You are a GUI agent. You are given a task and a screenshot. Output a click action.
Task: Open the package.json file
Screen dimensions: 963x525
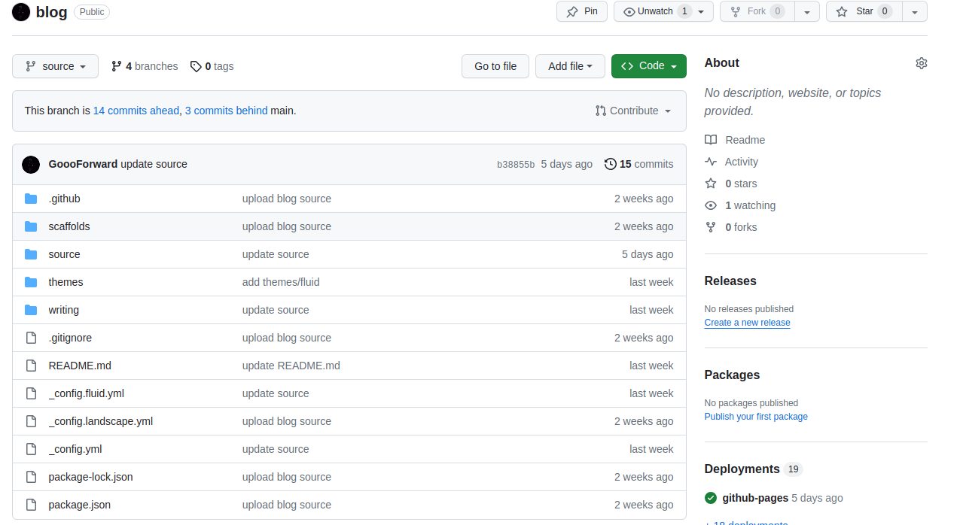tap(80, 505)
